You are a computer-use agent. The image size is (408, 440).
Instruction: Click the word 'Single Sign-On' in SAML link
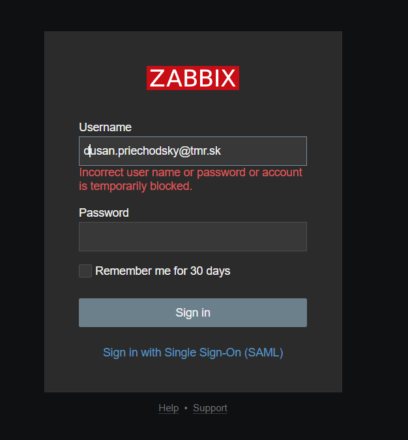point(202,353)
